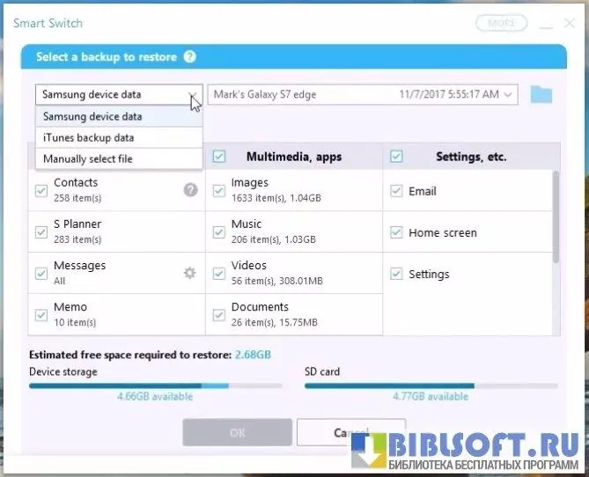
Task: Click the MORE button
Action: click(x=501, y=23)
